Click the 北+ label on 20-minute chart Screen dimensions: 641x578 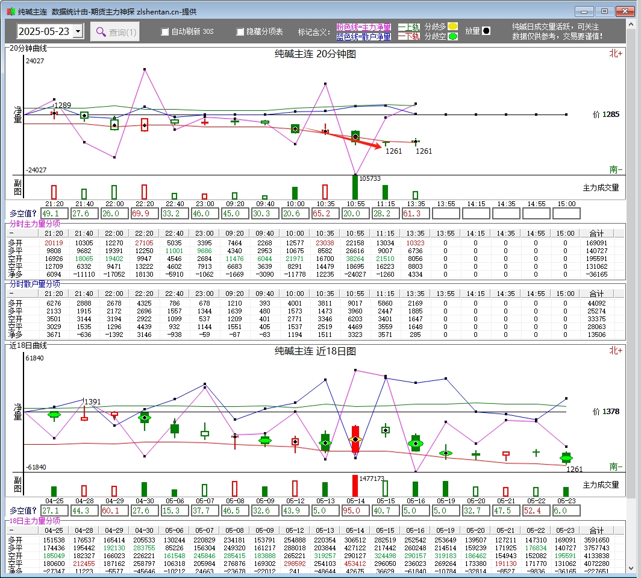pos(616,54)
